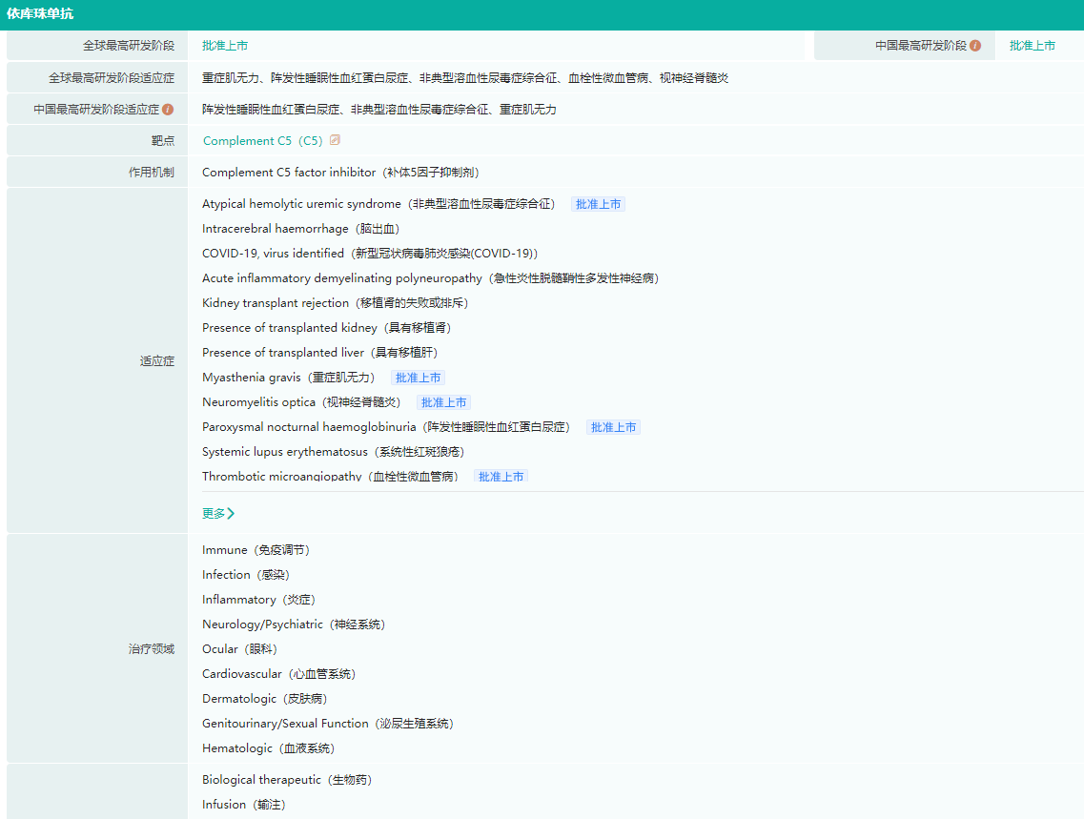The width and height of the screenshot is (1084, 819).
Task: Open the Complement C5 (C5) target link
Action: click(262, 141)
